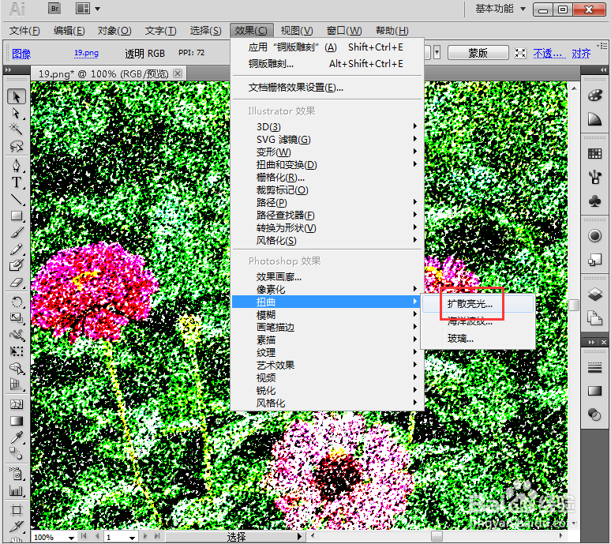The image size is (611, 544).
Task: Open the status bar 选择 flyout arrow
Action: (299, 537)
